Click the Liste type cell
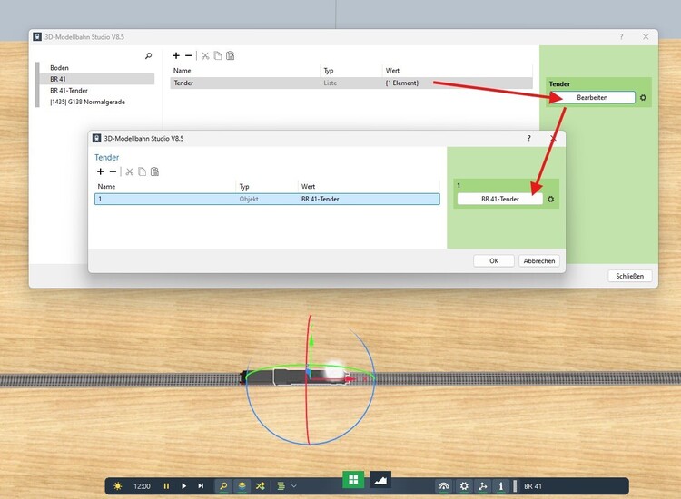The width and height of the screenshot is (681, 499). 331,83
